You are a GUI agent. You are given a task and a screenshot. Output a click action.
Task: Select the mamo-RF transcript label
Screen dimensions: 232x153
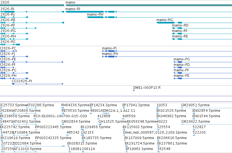180,31
